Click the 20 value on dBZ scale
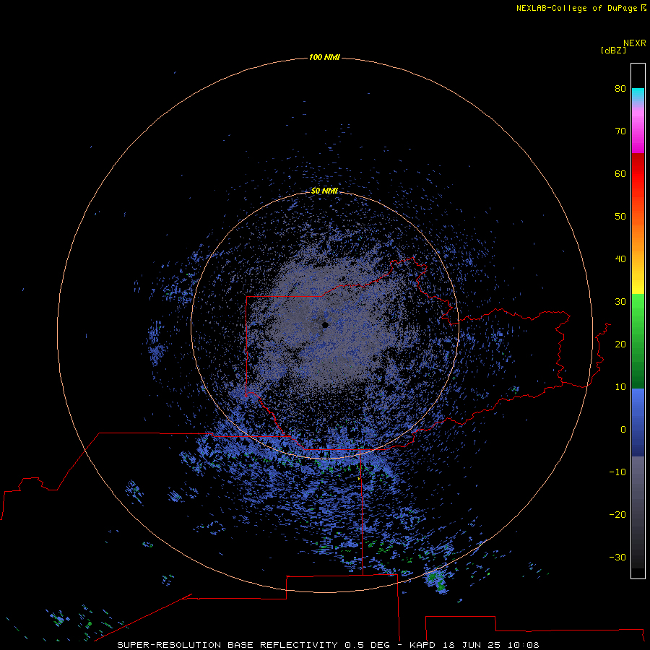The image size is (650, 650). click(620, 344)
